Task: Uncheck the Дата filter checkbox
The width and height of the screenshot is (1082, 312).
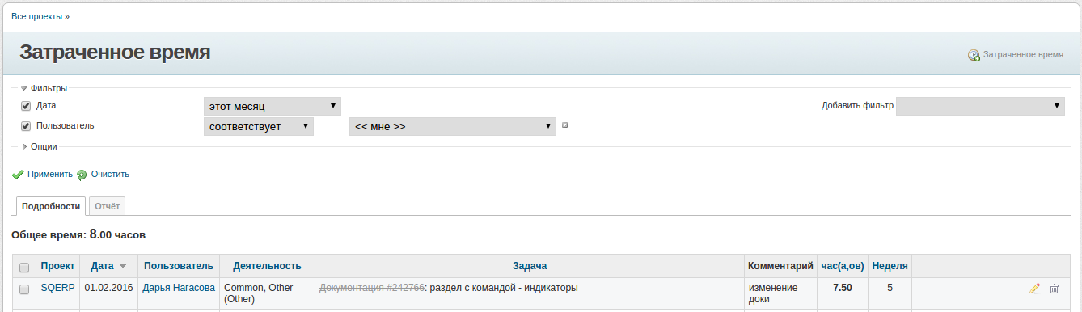Action: pyautogui.click(x=26, y=106)
